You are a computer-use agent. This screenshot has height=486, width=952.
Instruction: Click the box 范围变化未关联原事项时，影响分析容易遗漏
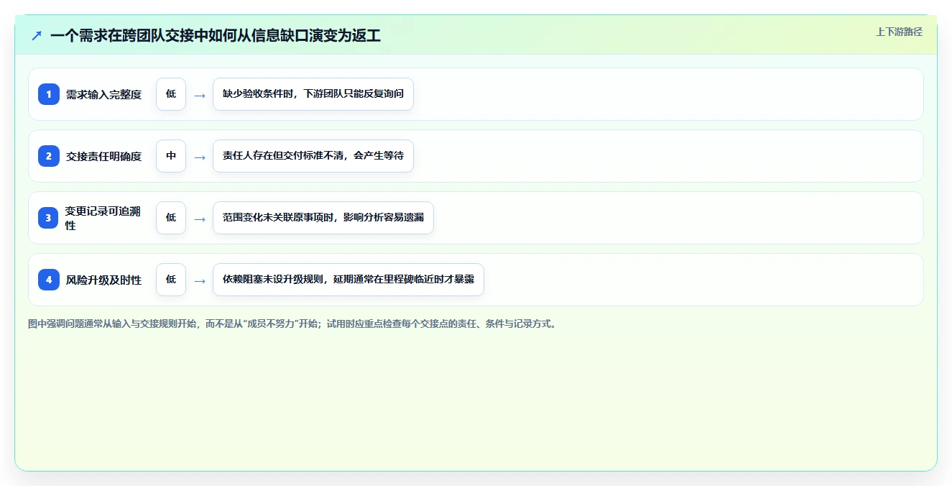pyautogui.click(x=323, y=218)
